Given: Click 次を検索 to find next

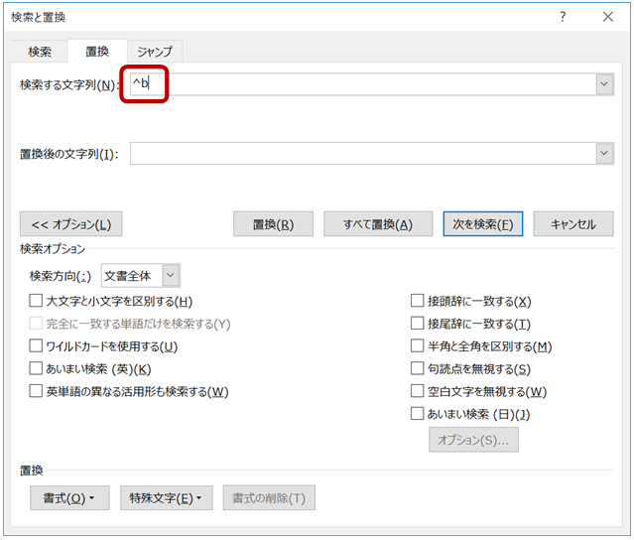Looking at the screenshot, I should pos(482,224).
